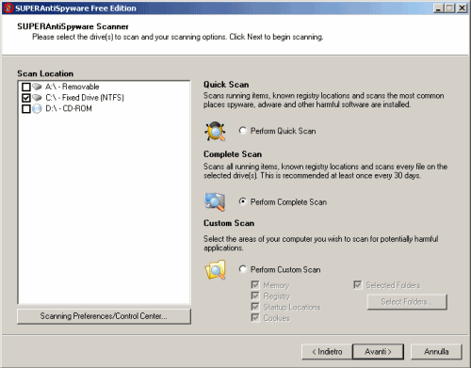Minimize the SUPERAntiSpyware window
Viewport: 471px width, 368px height.
(438, 8)
